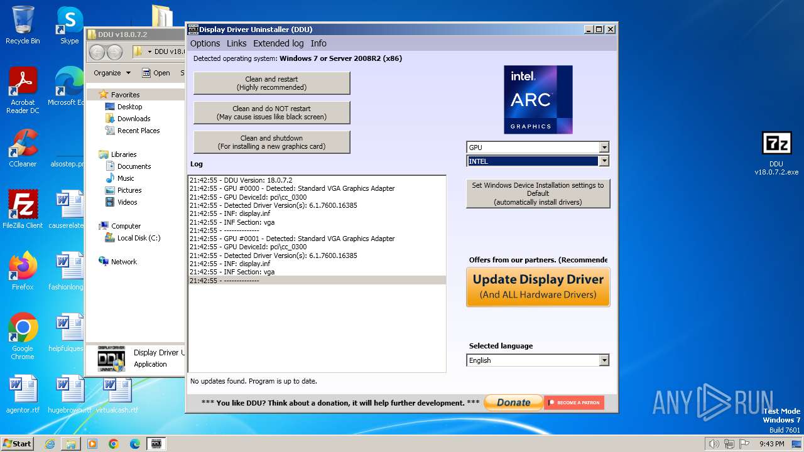804x452 pixels.
Task: Click the DDU v18.0.7.2 Explorer title bar
Action: [x=135, y=34]
